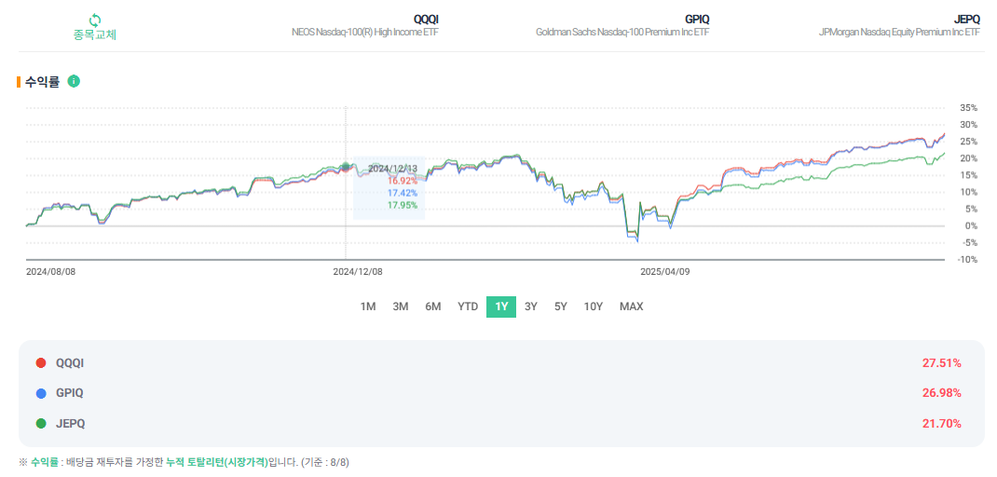This screenshot has height=477, width=997.
Task: Click NEOS Nasdaq-100(R) High Income ETF name
Action: [x=365, y=32]
